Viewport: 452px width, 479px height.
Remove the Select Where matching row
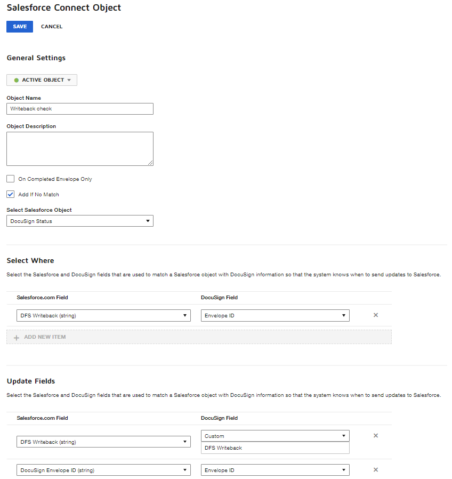376,315
